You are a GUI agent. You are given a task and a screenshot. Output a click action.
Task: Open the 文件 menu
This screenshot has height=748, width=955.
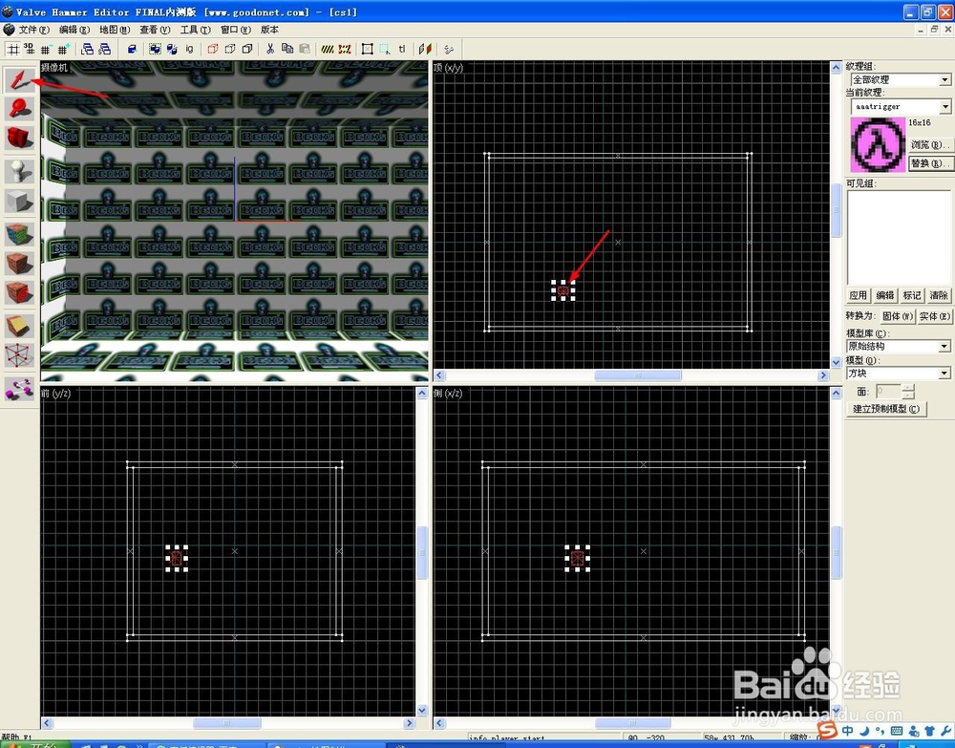(x=33, y=30)
